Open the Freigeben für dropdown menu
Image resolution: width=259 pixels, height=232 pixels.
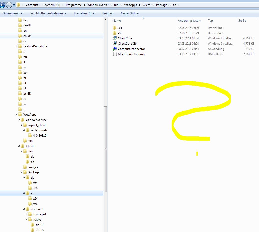click(84, 13)
